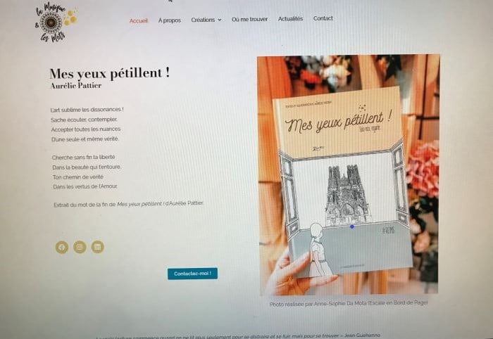Open the Facebook social icon
This screenshot has height=339, width=493.
[x=62, y=248]
